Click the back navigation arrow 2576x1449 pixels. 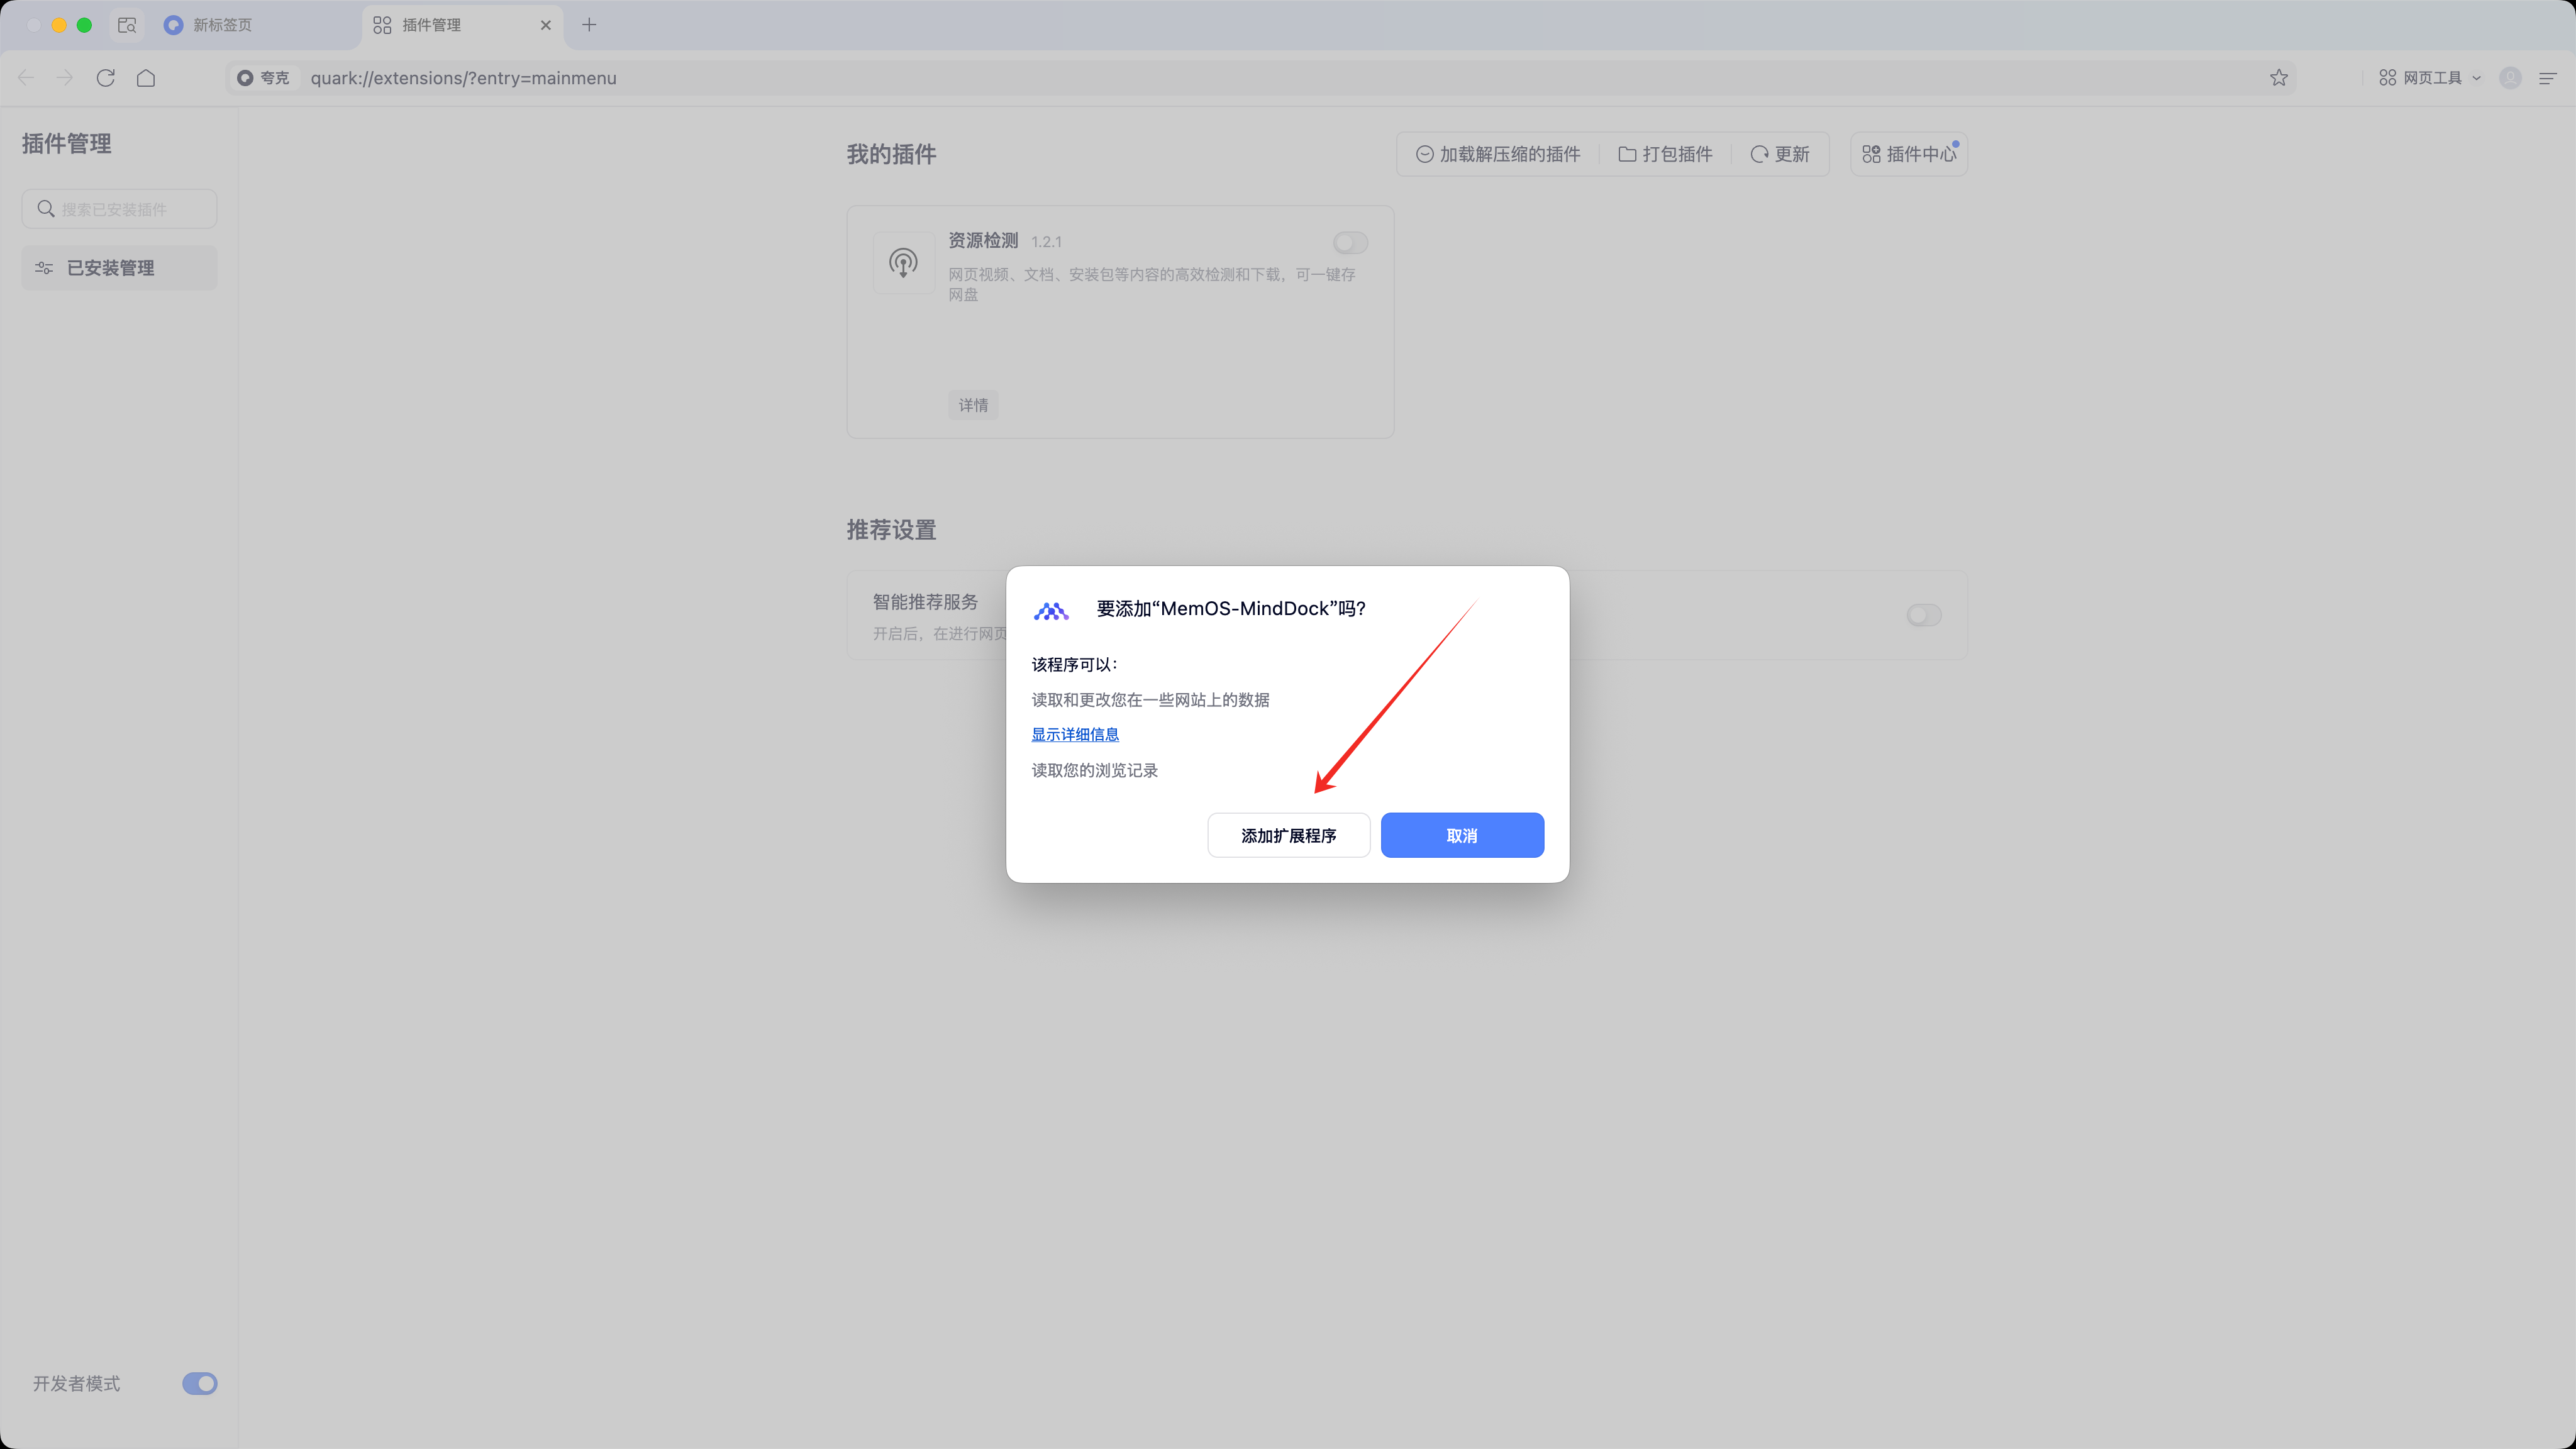[x=26, y=78]
